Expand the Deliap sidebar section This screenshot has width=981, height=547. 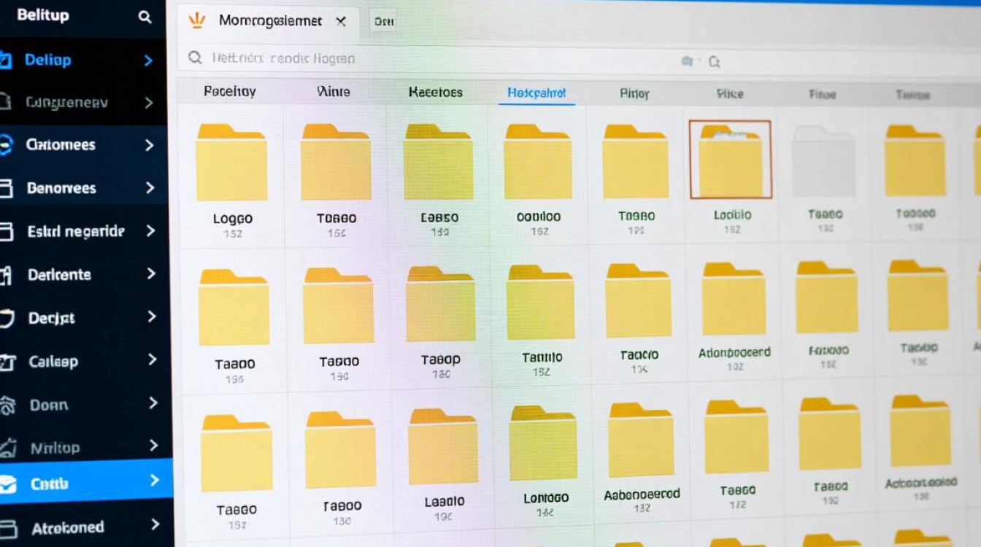pos(148,61)
